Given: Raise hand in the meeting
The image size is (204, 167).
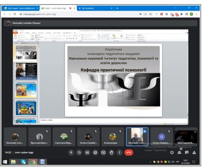Looking at the screenshot, I should (x=111, y=152).
